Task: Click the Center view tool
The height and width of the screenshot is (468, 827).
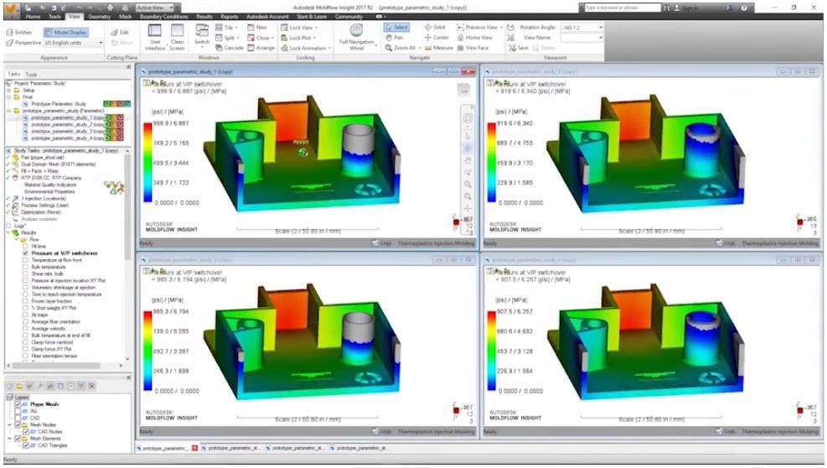Action: click(437, 38)
